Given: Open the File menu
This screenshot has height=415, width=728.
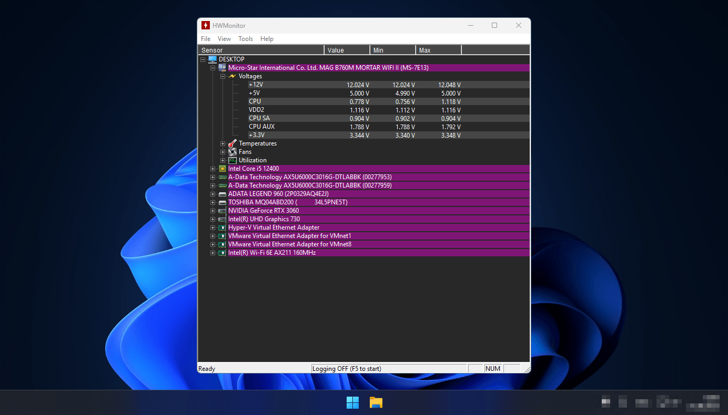Looking at the screenshot, I should click(206, 39).
